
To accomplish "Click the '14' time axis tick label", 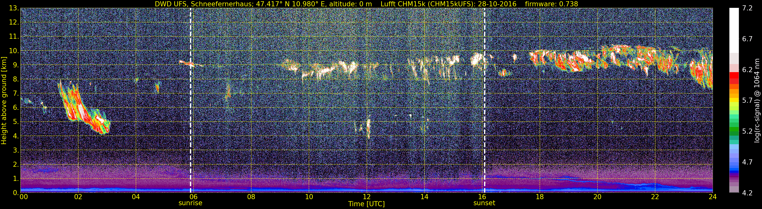I will click(x=424, y=197).
